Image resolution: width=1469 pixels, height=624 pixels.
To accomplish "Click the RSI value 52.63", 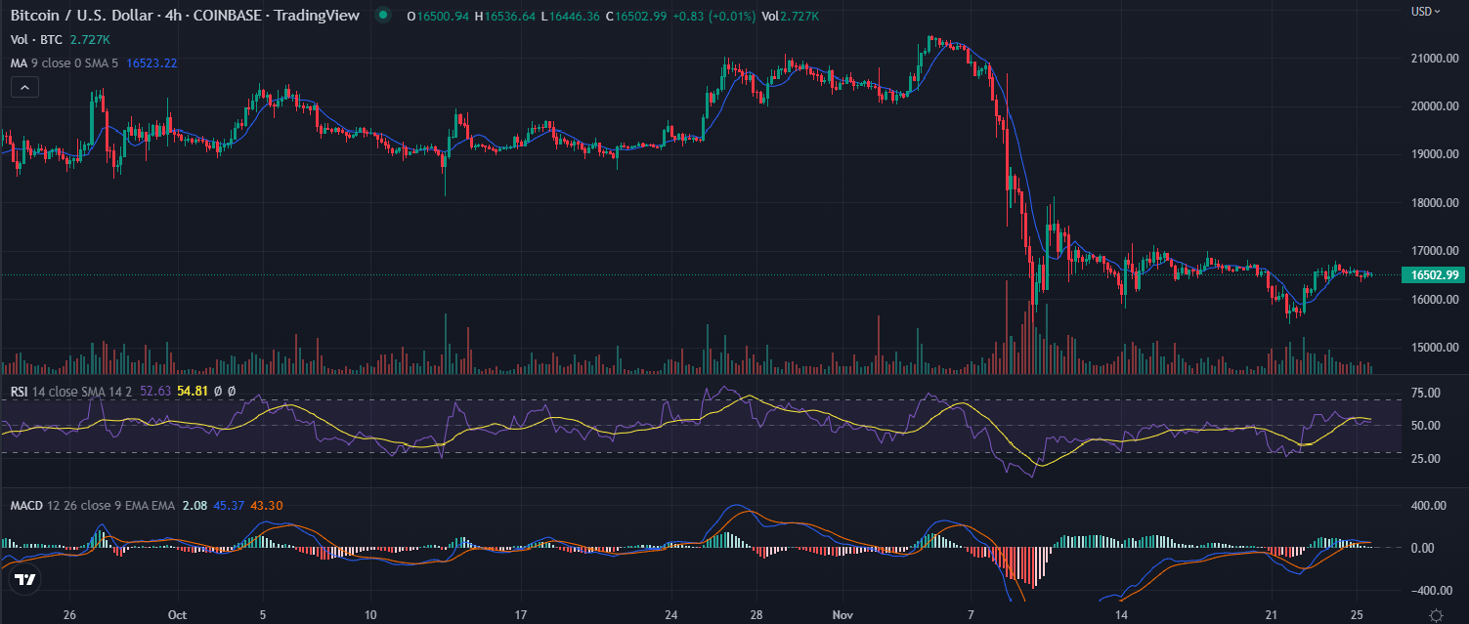I will [155, 391].
